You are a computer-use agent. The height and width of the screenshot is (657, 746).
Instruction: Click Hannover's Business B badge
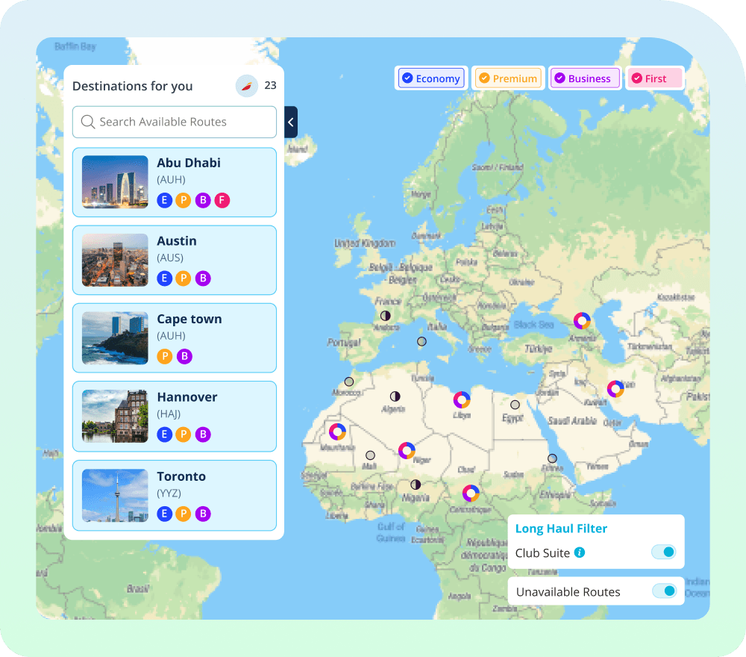coord(203,435)
